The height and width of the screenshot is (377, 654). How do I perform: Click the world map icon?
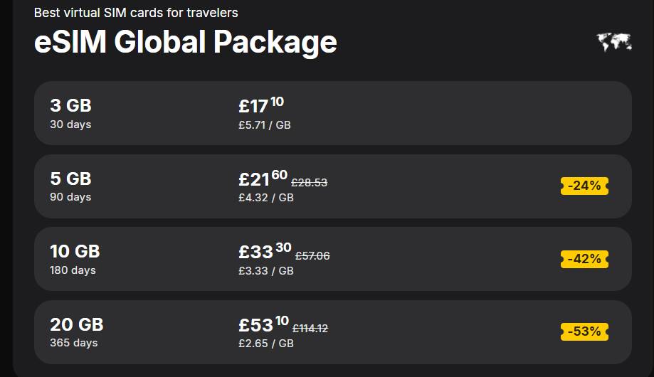coord(614,42)
